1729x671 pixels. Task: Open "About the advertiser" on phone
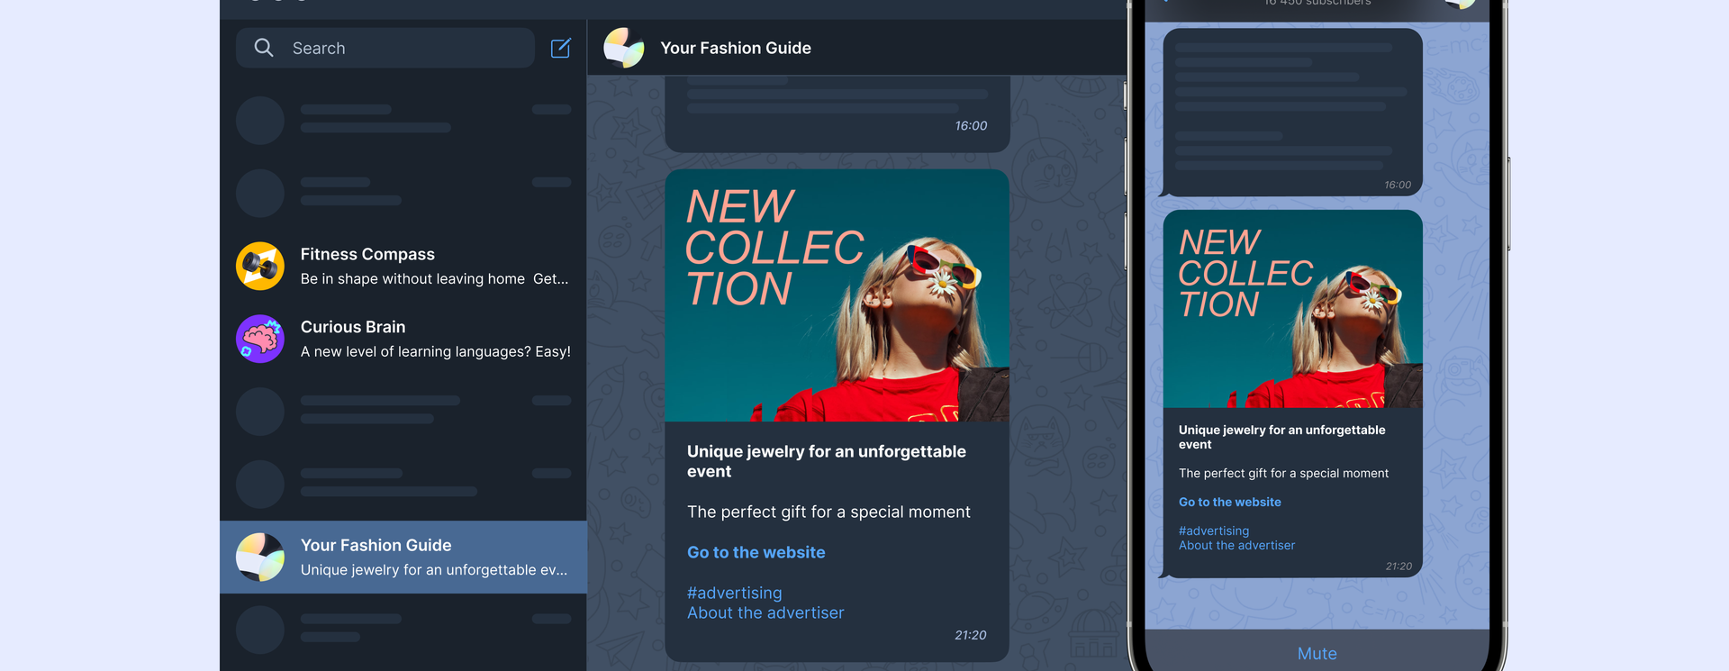coord(1237,545)
